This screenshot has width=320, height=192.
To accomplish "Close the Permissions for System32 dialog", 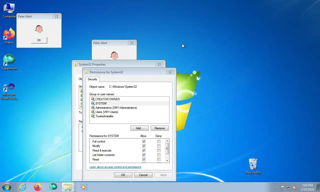I will (x=170, y=72).
